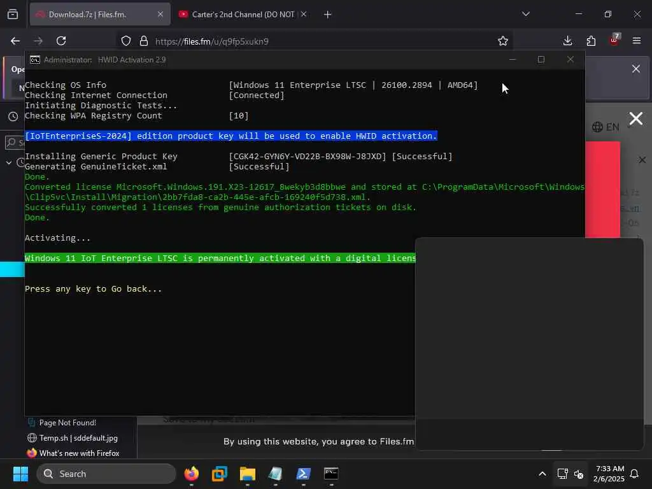The height and width of the screenshot is (489, 652).
Task: Open Firefox downloads panel
Action: pos(567,41)
